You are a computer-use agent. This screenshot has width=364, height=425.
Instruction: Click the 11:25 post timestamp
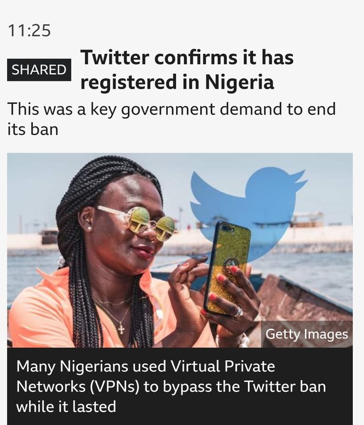point(29,30)
